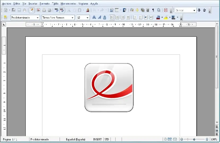Justify the paragraph

tap(128, 17)
